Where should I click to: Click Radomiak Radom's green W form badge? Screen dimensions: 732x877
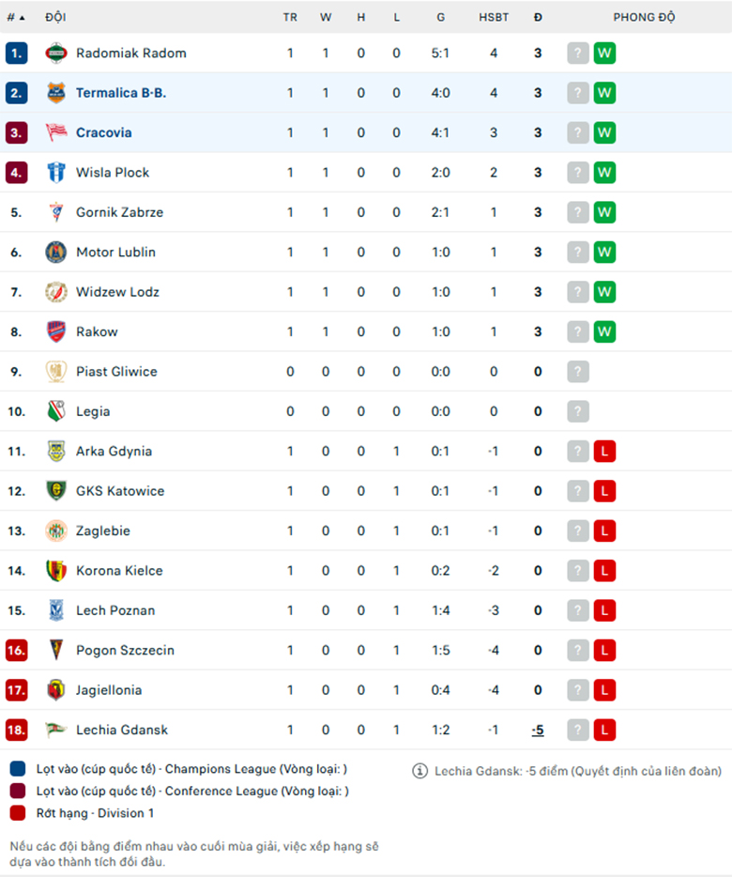click(604, 54)
